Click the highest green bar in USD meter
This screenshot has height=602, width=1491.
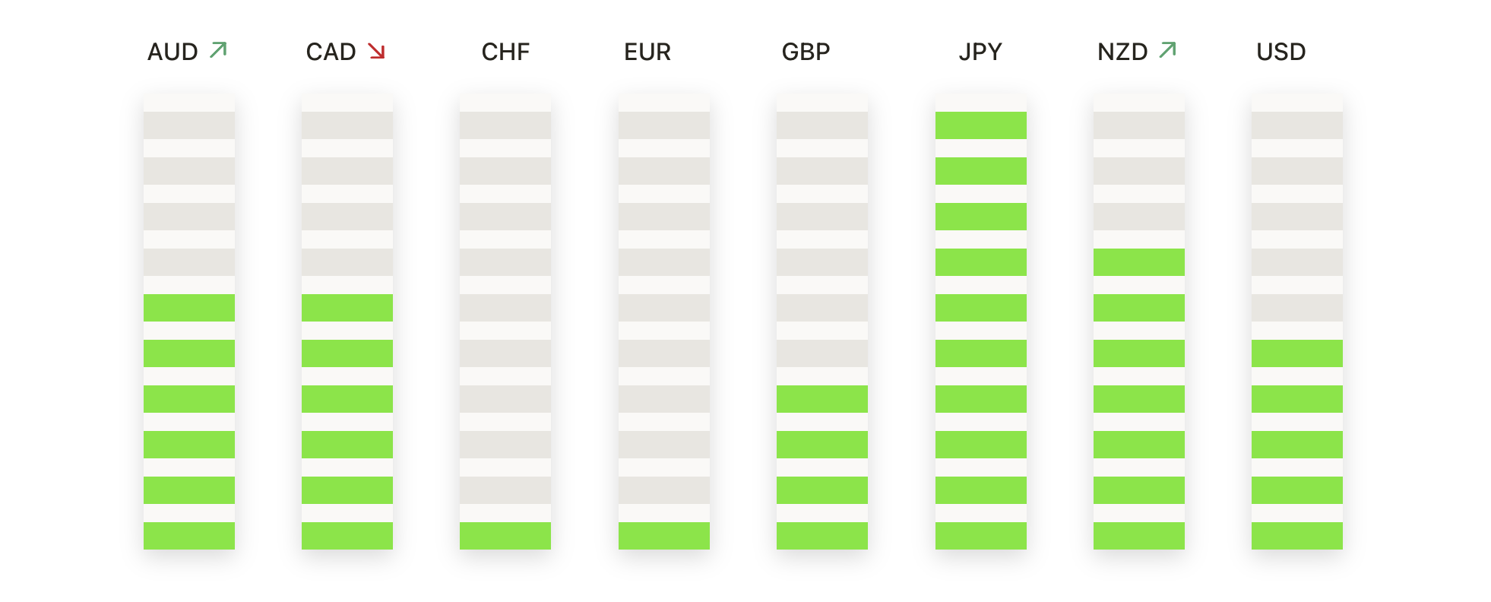(x=1296, y=353)
